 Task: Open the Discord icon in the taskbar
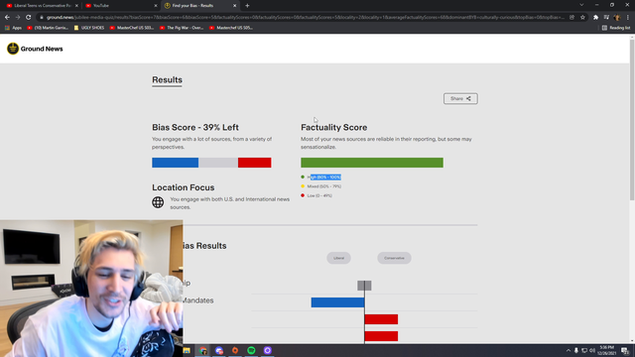click(219, 350)
